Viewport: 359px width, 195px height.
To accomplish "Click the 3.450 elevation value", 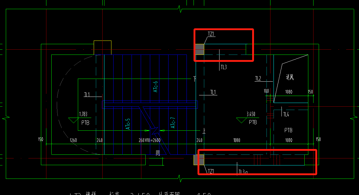I will pyautogui.click(x=251, y=114).
